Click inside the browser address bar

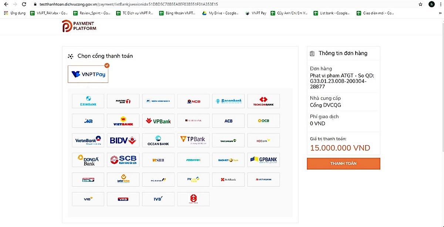(148, 4)
